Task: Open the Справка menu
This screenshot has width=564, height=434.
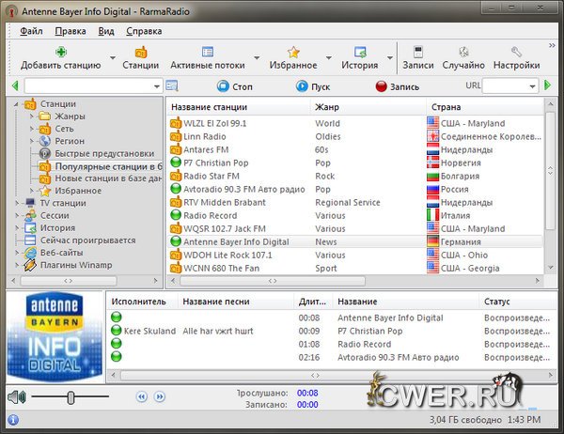Action: tap(143, 30)
